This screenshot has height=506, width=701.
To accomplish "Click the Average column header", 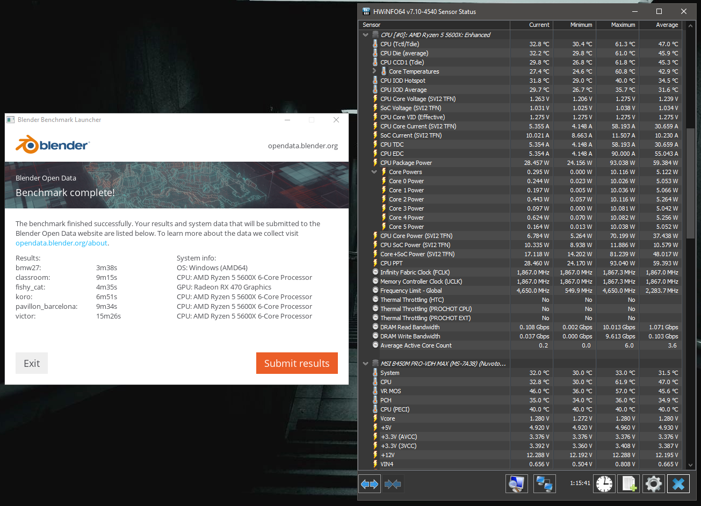I will pos(660,25).
